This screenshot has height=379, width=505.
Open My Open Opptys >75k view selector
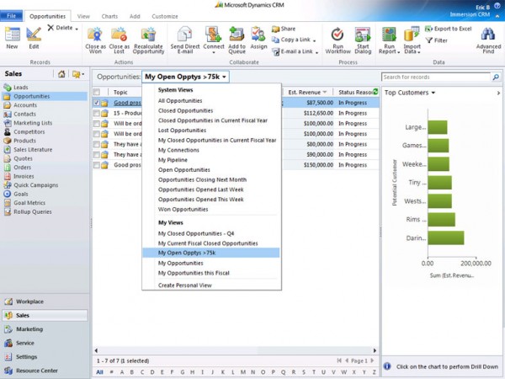(185, 77)
